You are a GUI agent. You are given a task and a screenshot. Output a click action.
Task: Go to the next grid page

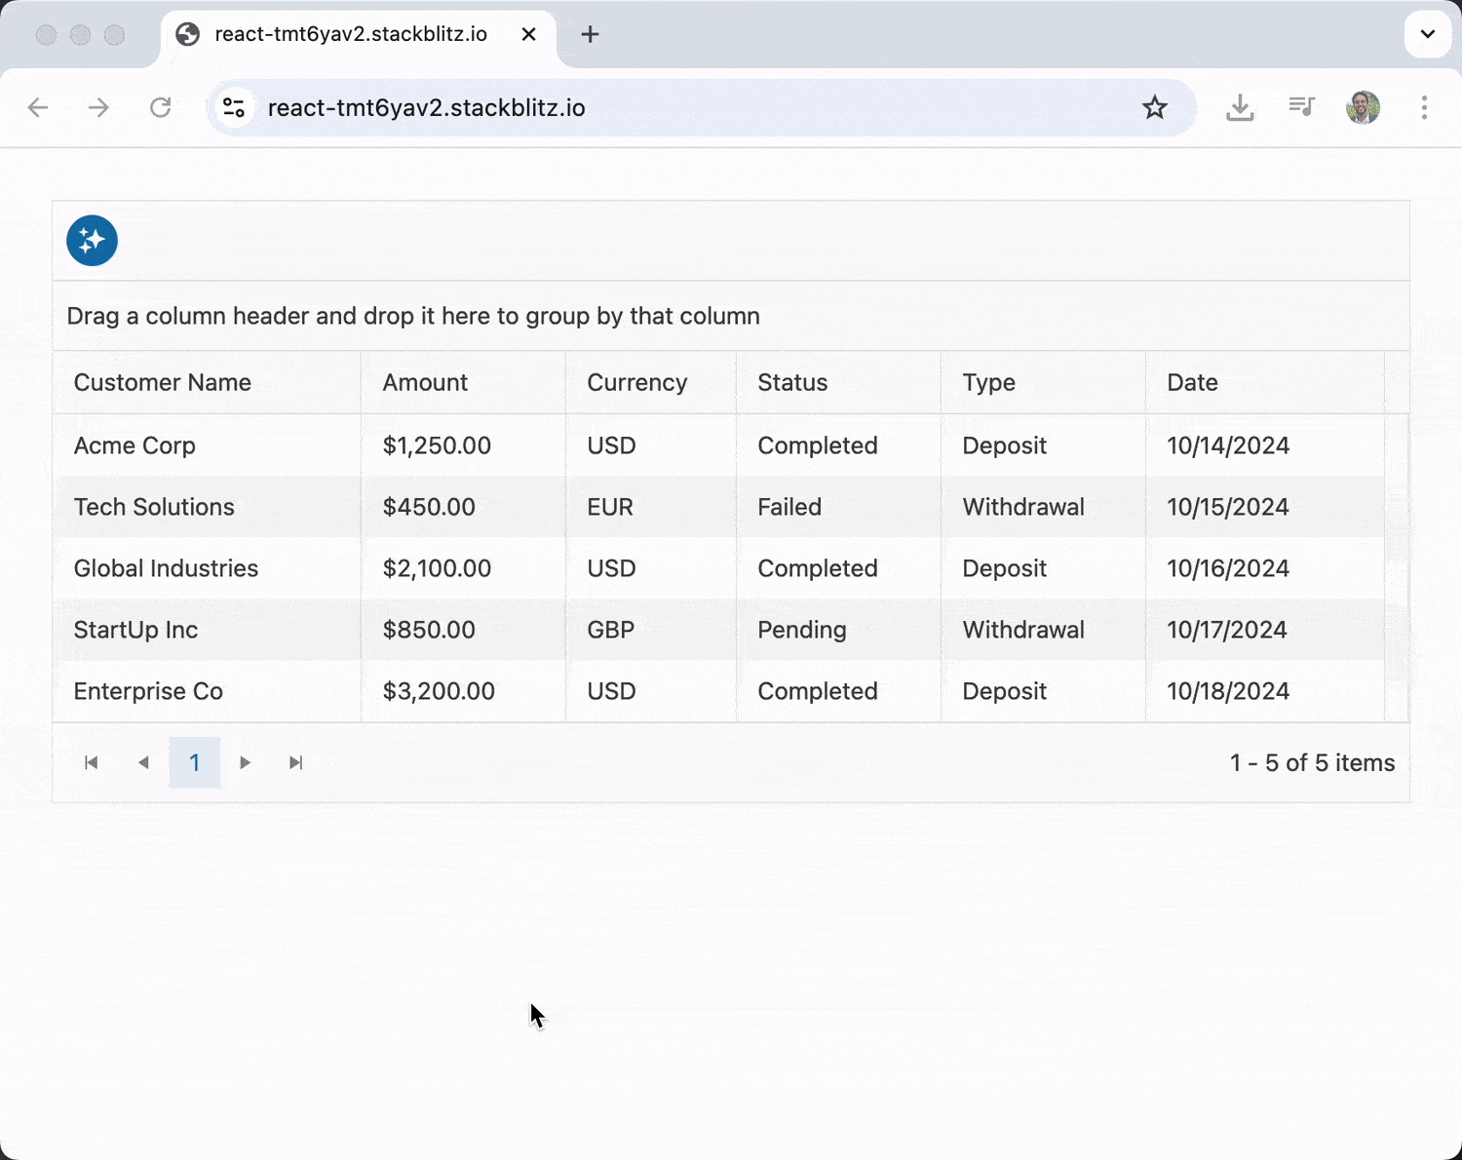tap(246, 762)
